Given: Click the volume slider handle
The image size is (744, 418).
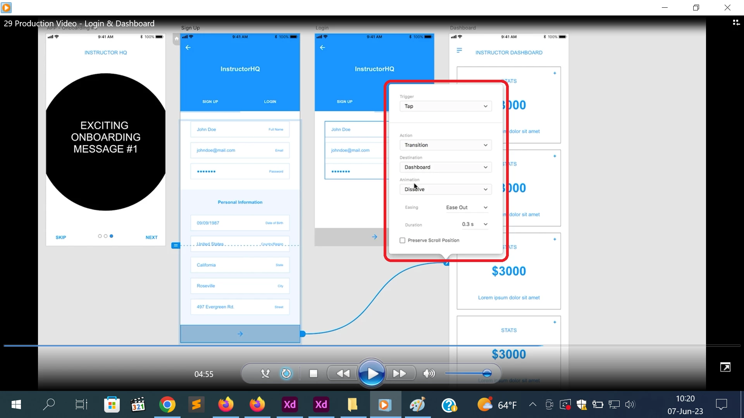Looking at the screenshot, I should [487, 373].
